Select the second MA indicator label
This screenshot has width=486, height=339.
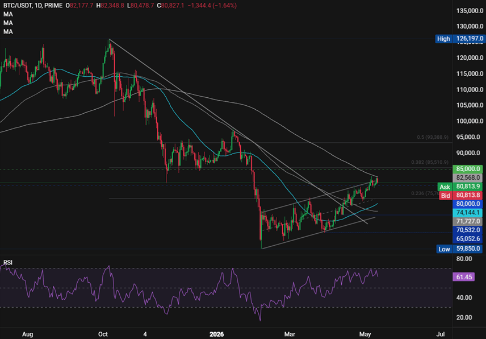tap(8, 23)
